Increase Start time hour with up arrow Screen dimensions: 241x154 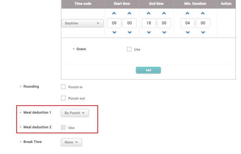click(114, 13)
